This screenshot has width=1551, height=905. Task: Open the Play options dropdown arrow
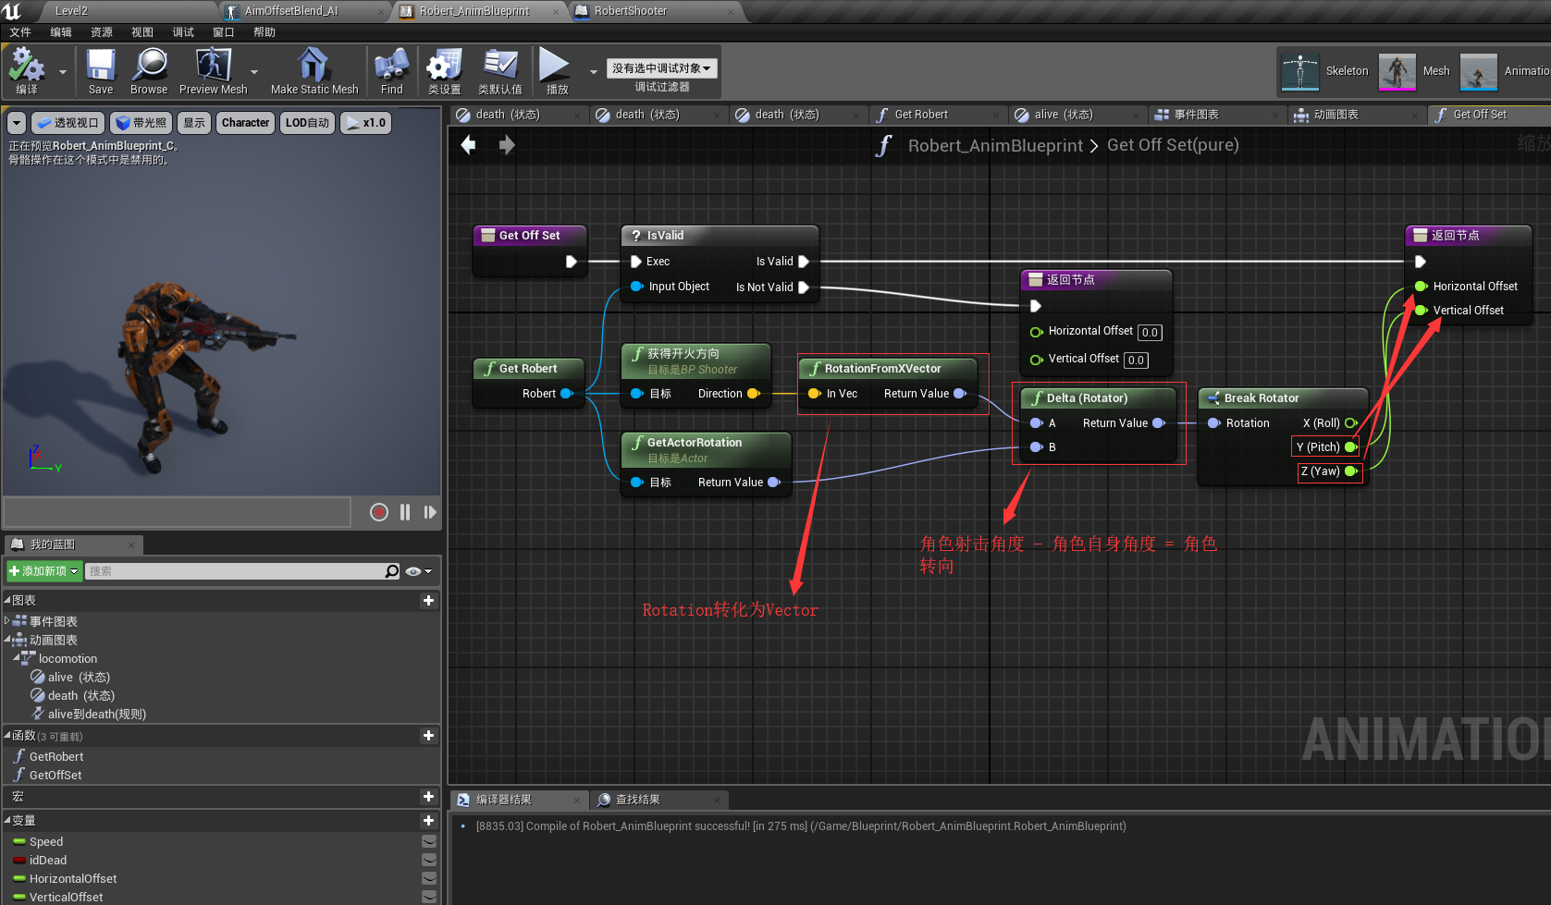[x=593, y=71]
